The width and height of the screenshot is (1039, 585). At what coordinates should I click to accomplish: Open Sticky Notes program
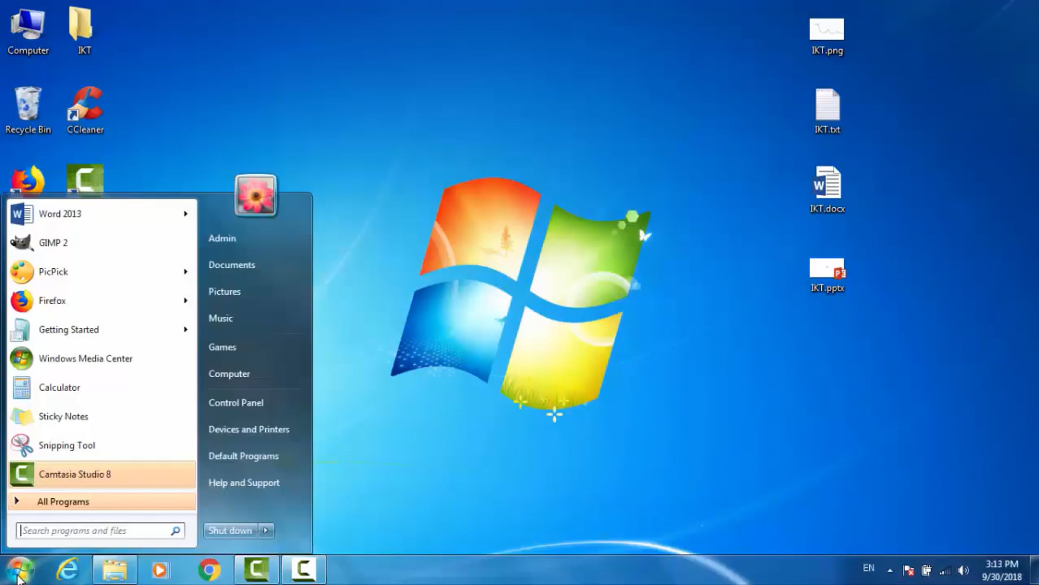coord(63,416)
